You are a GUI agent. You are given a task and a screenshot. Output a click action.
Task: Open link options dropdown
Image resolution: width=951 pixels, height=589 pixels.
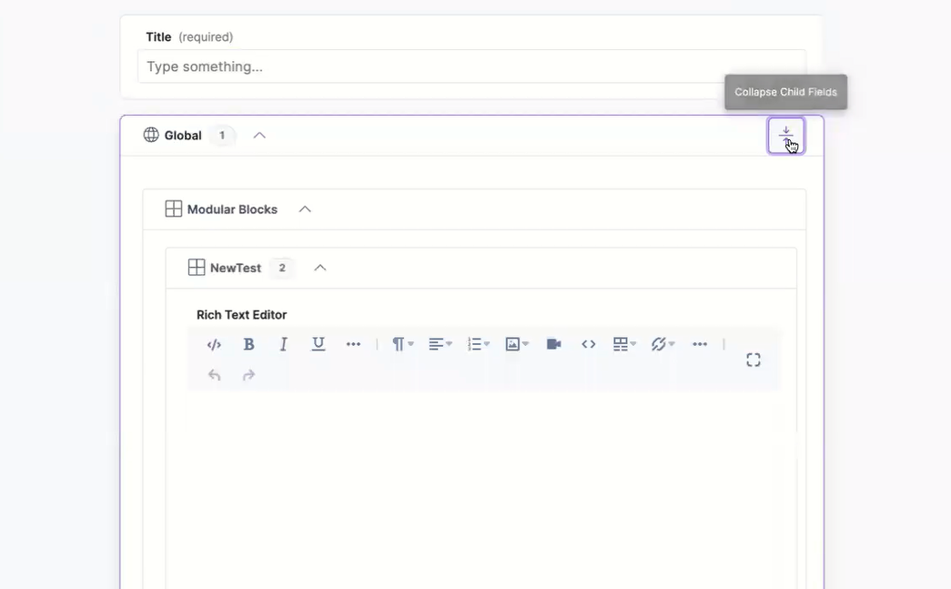pos(663,344)
